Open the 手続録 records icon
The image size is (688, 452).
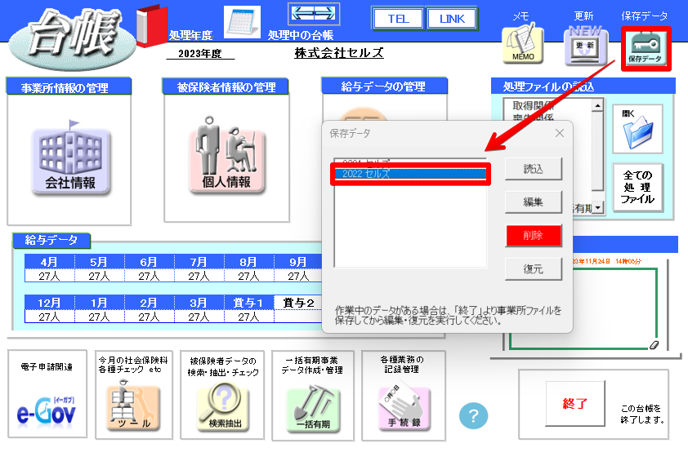tap(404, 407)
